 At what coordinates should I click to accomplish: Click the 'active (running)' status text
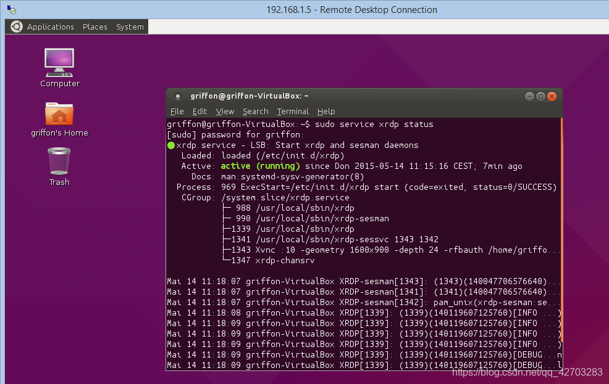pos(260,166)
